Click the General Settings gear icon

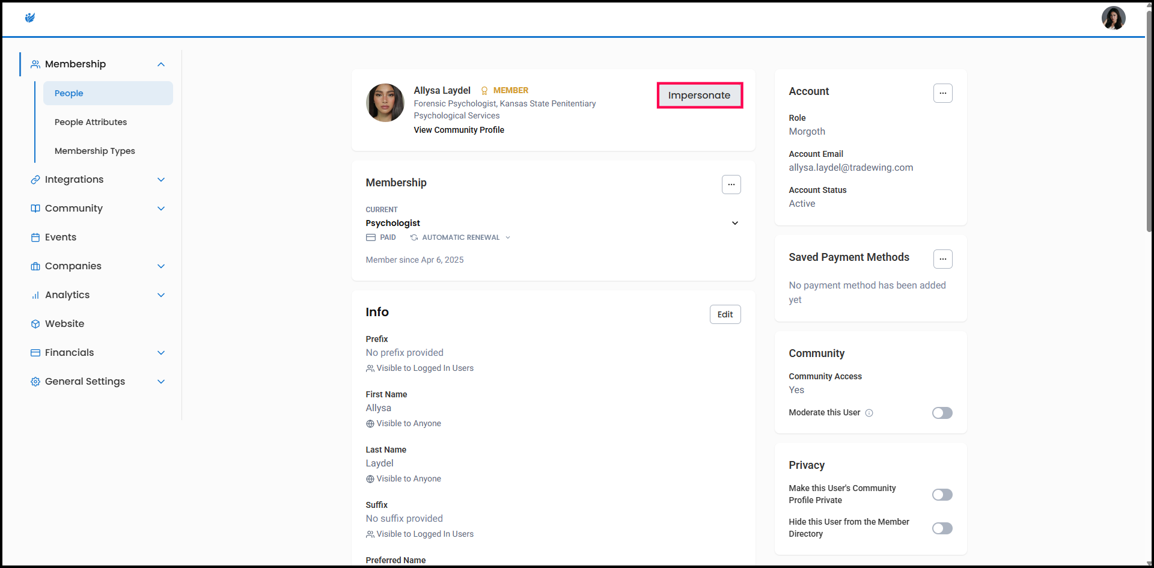click(x=35, y=382)
